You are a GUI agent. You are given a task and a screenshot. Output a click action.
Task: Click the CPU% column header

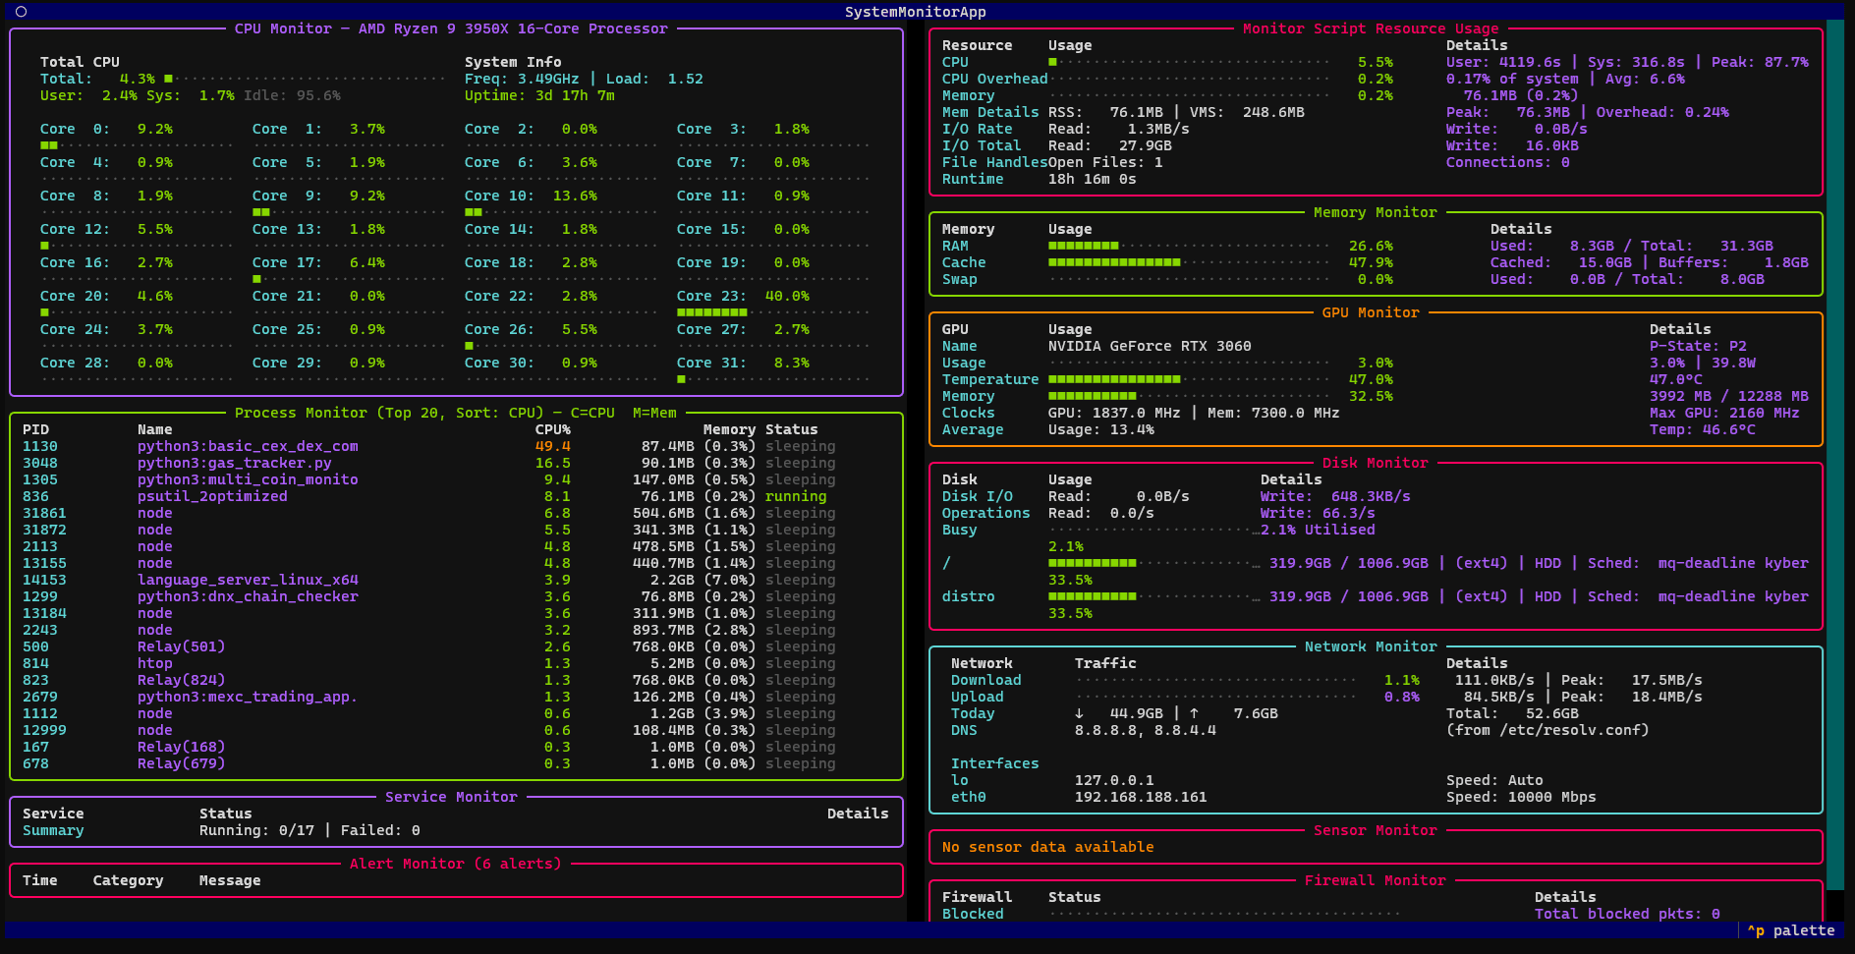[552, 429]
